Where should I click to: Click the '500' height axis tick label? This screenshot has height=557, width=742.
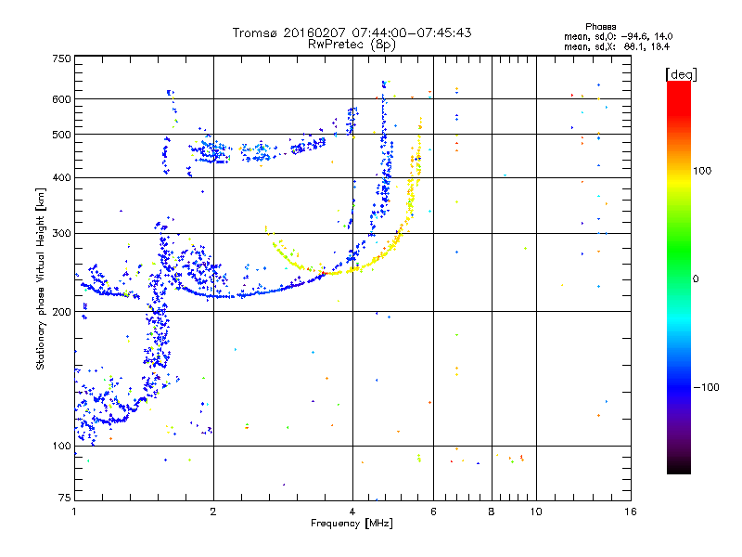[x=61, y=135]
